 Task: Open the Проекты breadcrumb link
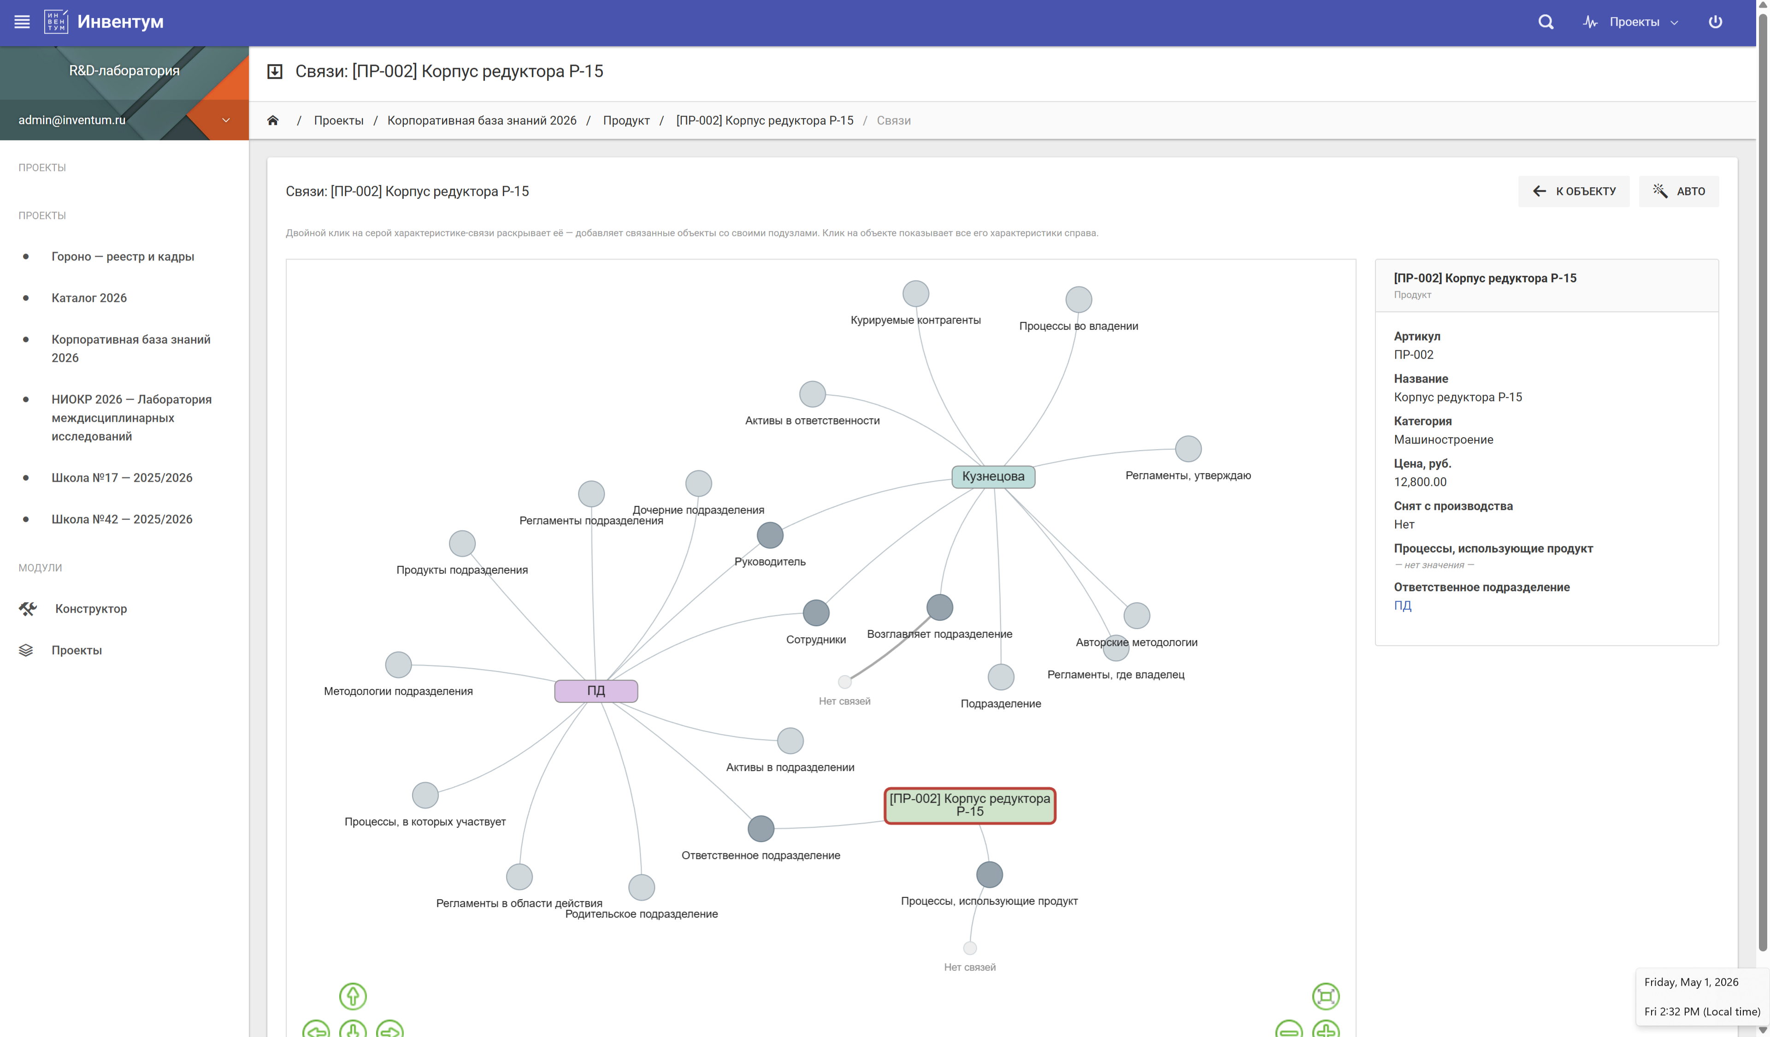click(x=338, y=120)
